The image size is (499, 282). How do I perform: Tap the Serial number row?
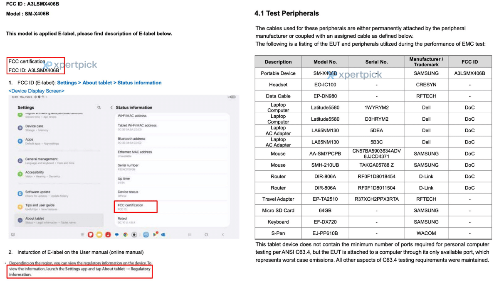pyautogui.click(x=173, y=167)
